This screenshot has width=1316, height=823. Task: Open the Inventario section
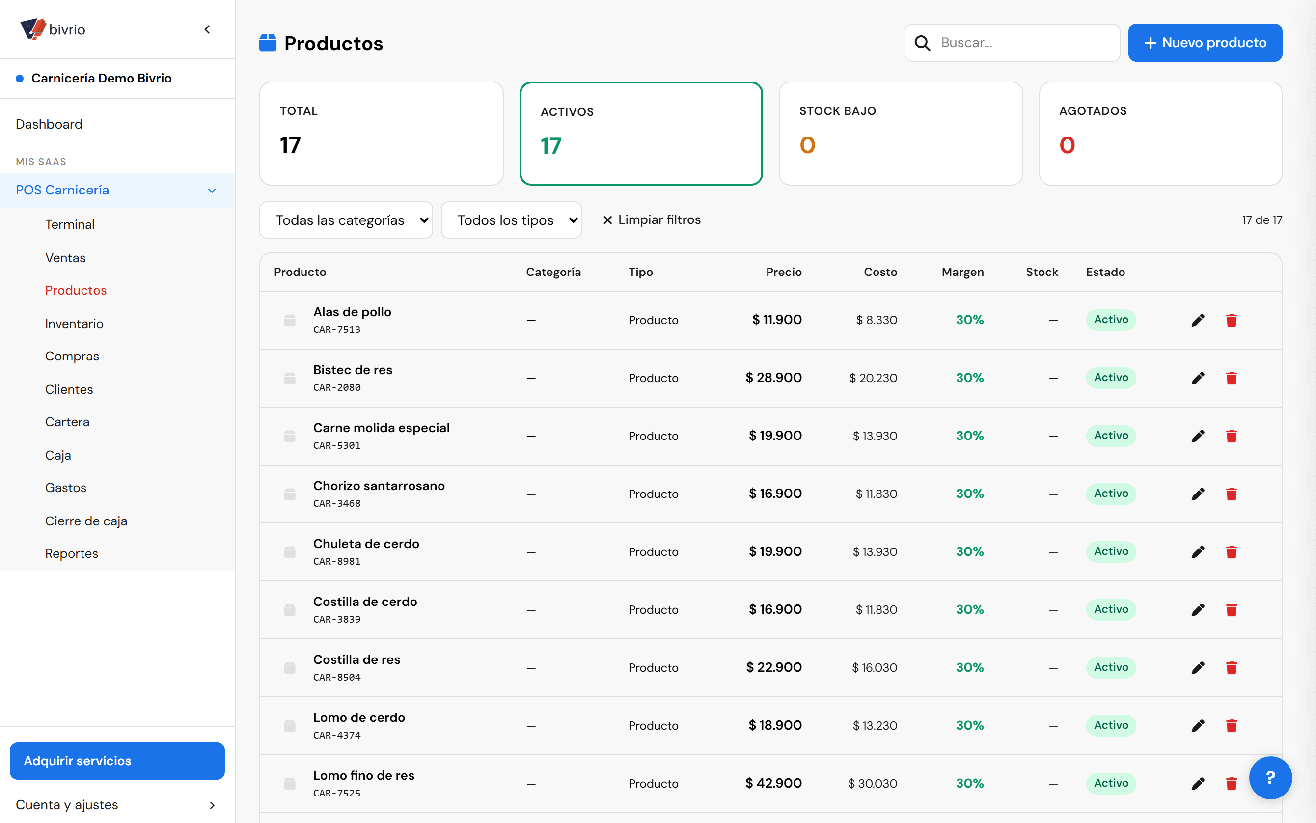[74, 323]
